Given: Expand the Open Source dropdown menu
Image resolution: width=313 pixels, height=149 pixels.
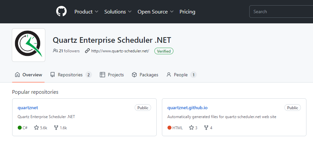Looking at the screenshot, I should (x=155, y=12).
